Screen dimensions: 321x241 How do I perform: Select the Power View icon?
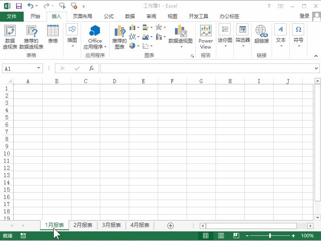coord(205,36)
